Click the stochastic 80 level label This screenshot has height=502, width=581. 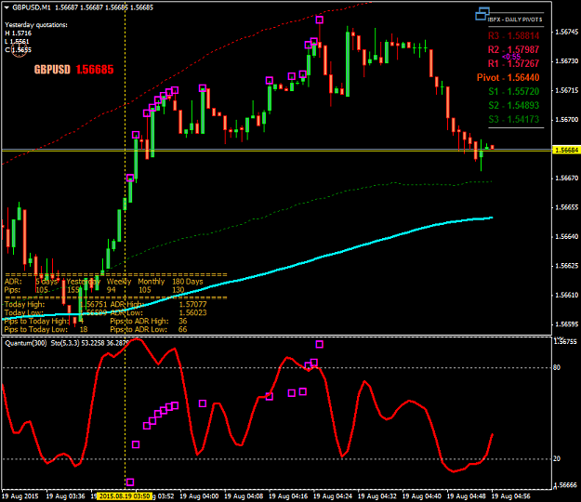(557, 367)
